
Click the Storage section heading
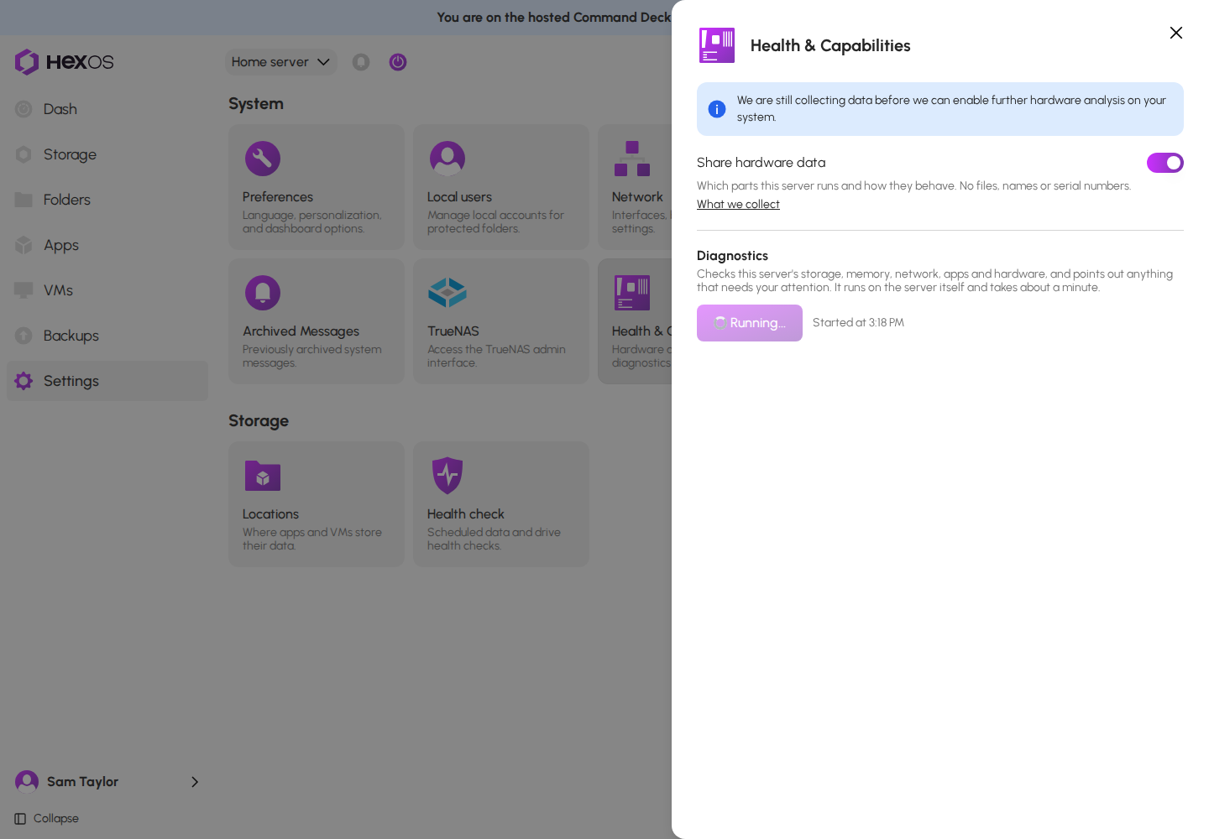pos(259,421)
